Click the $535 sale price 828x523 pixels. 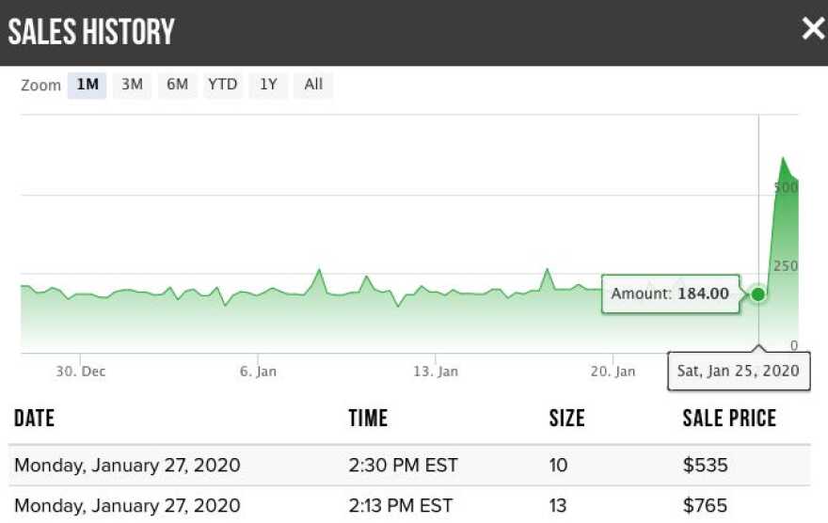pos(706,465)
